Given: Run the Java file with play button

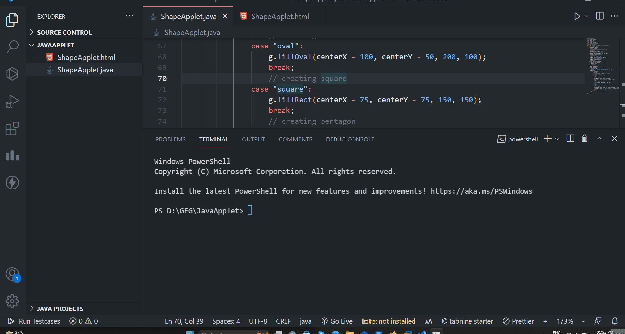Looking at the screenshot, I should 577,16.
